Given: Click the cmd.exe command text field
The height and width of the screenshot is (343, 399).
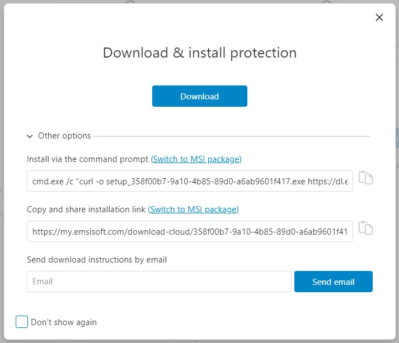Looking at the screenshot, I should 190,181.
